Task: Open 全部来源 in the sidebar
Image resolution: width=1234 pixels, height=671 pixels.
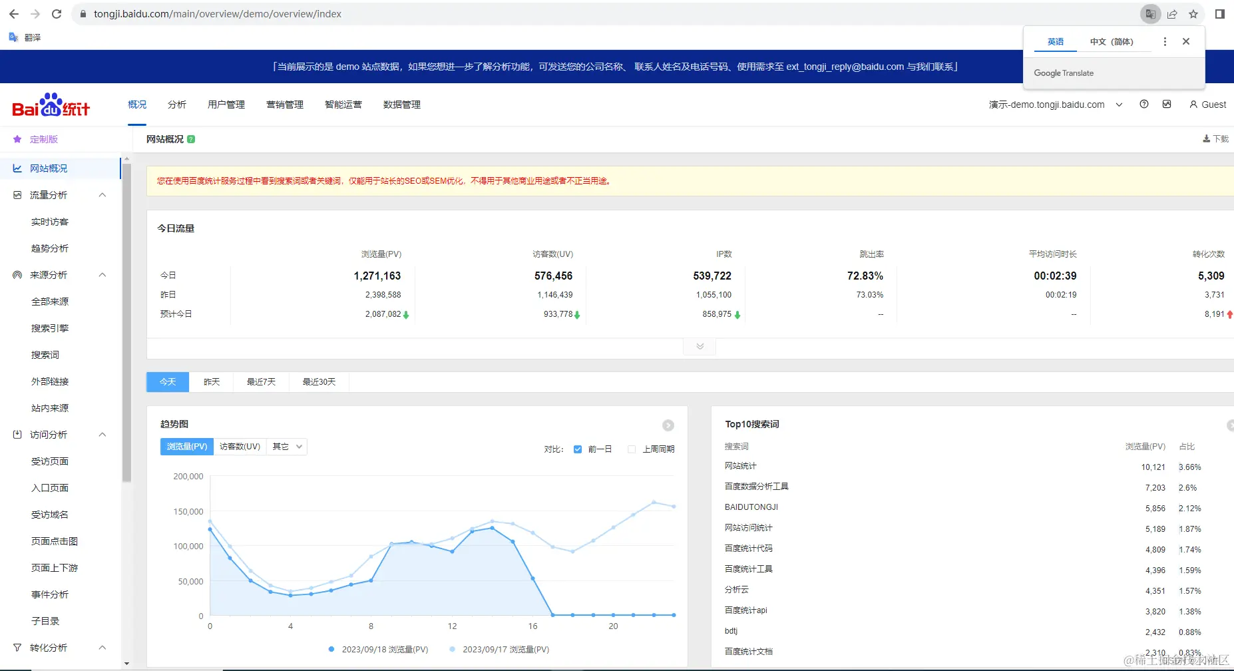Action: (x=50, y=302)
